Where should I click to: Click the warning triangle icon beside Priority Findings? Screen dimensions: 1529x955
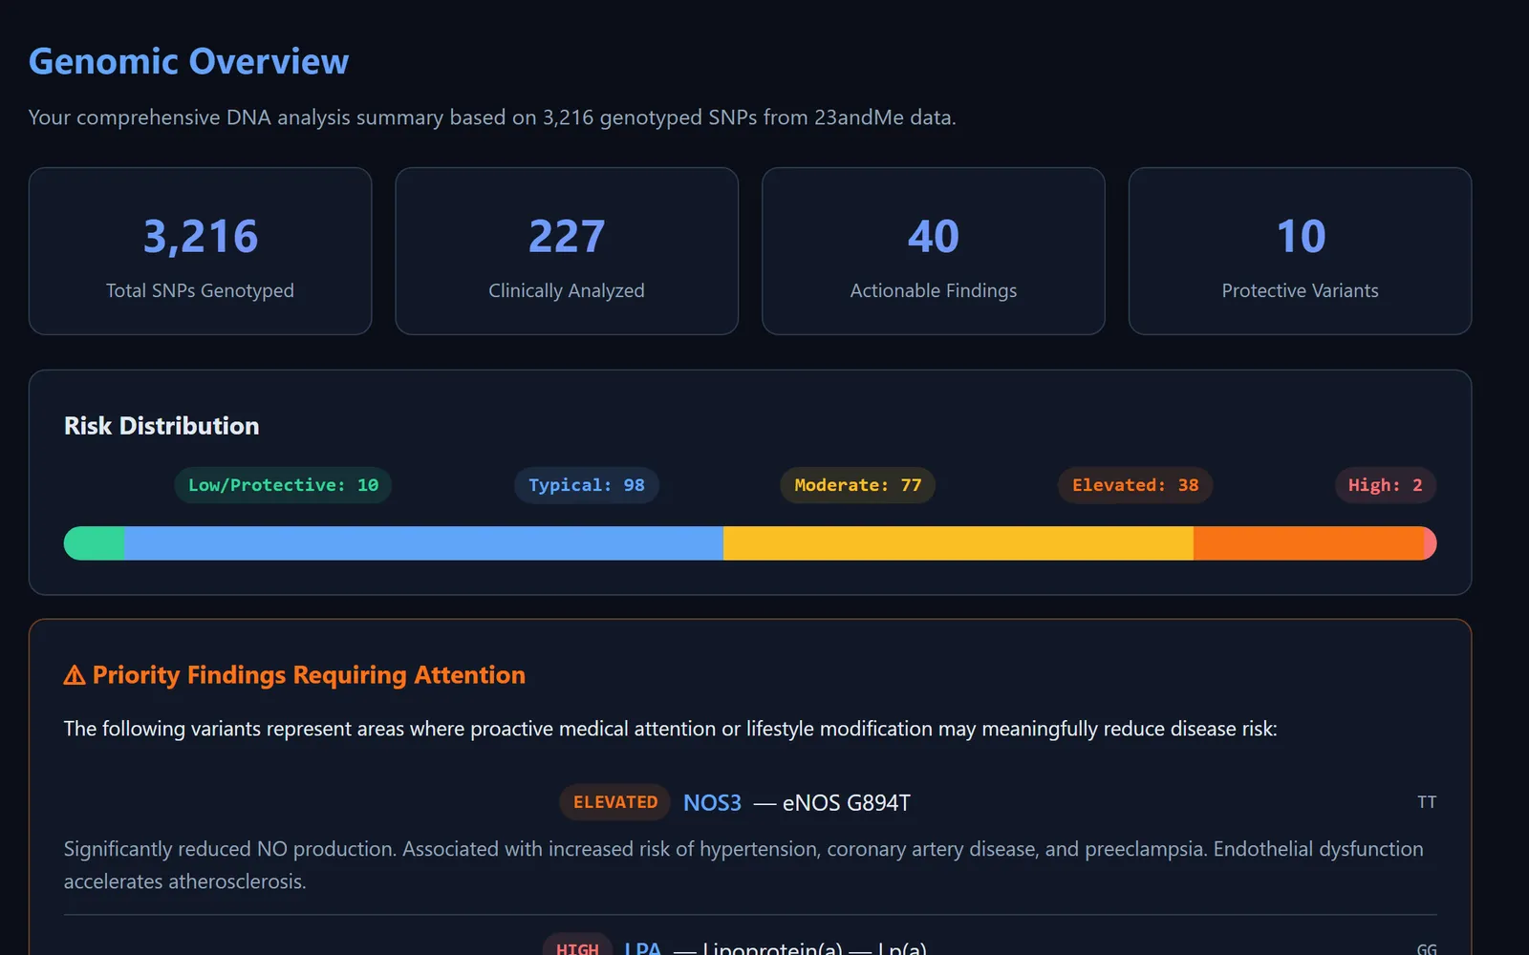tap(75, 675)
